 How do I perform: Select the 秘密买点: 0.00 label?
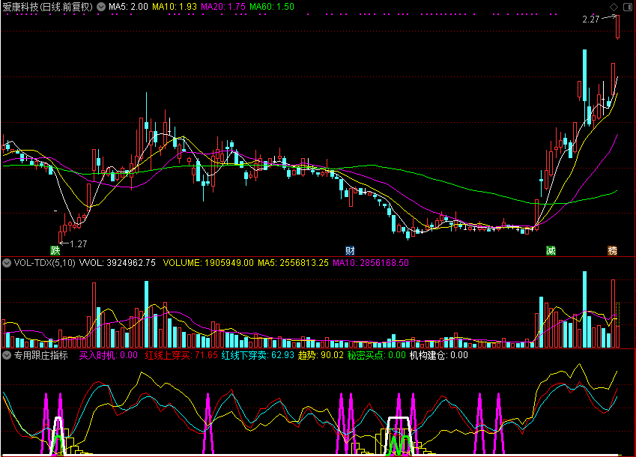point(376,355)
